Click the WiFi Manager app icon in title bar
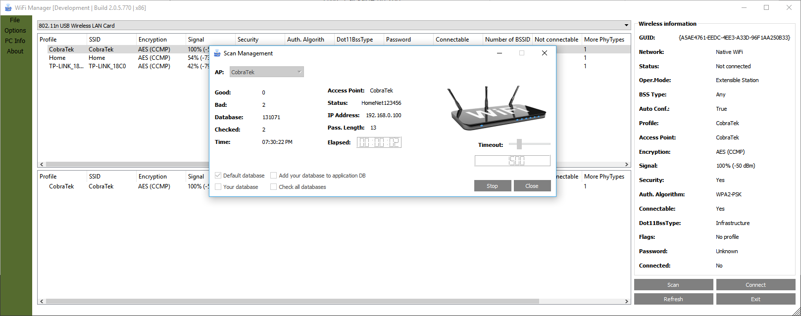Screen dimensions: 801x316 click(x=8, y=7)
